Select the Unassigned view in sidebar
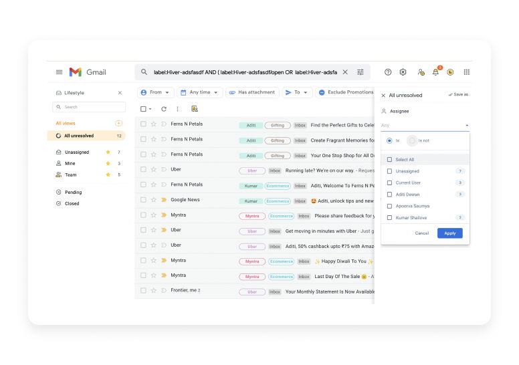Image resolution: width=519 pixels, height=365 pixels. tap(76, 152)
